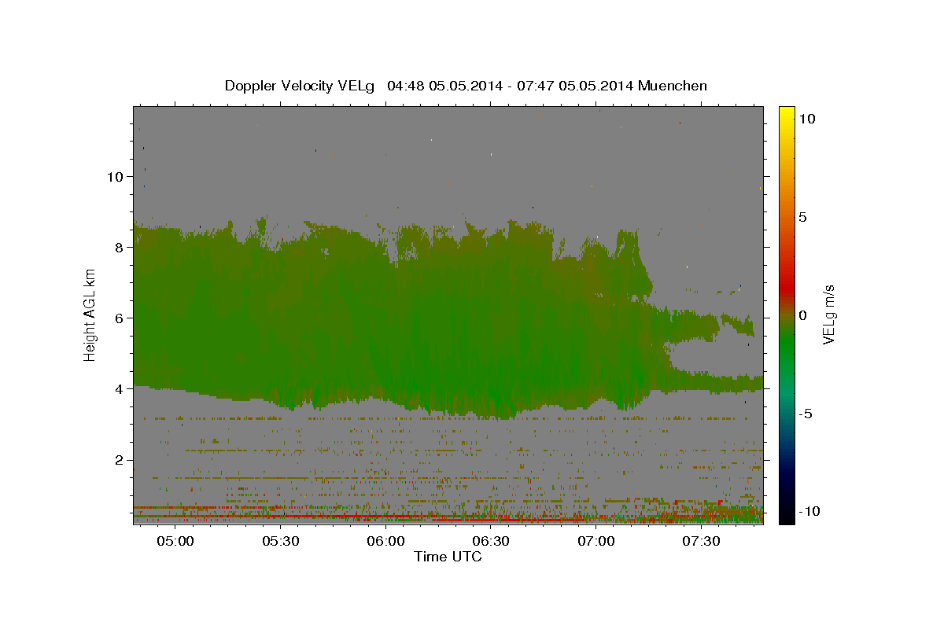Click the colorbar value -5 label
The width and height of the screenshot is (944, 629).
tap(806, 413)
